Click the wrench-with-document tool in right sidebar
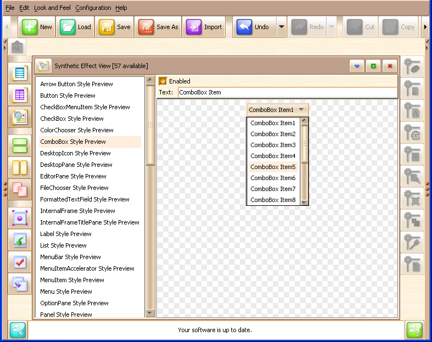 (x=412, y=264)
